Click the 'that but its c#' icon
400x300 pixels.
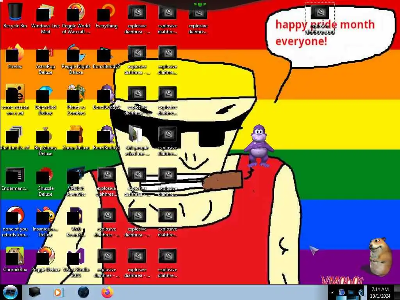pos(15,137)
